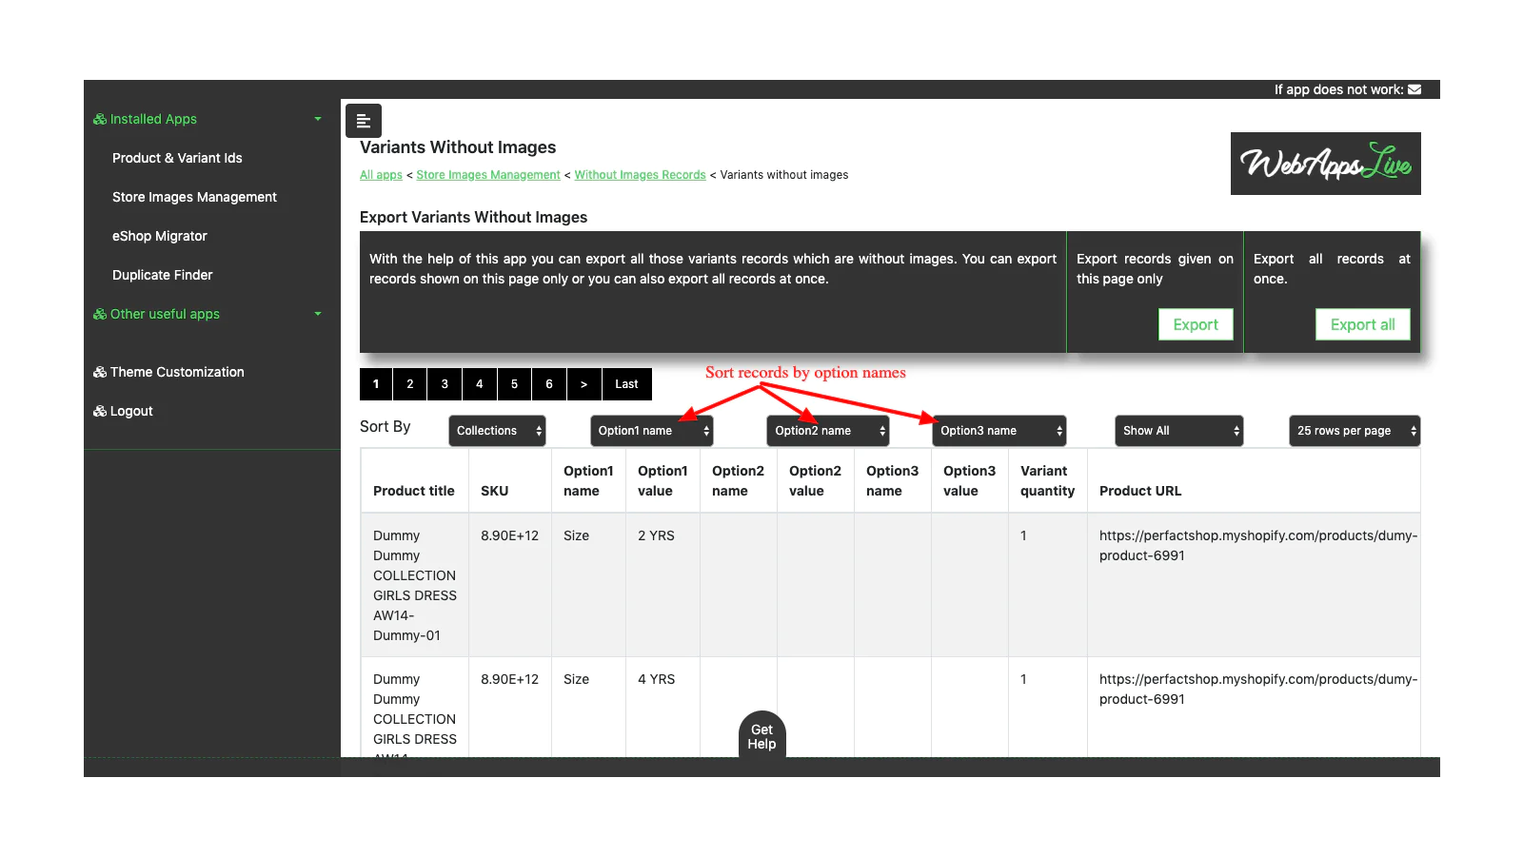Click the Get Help bubble

(x=761, y=737)
